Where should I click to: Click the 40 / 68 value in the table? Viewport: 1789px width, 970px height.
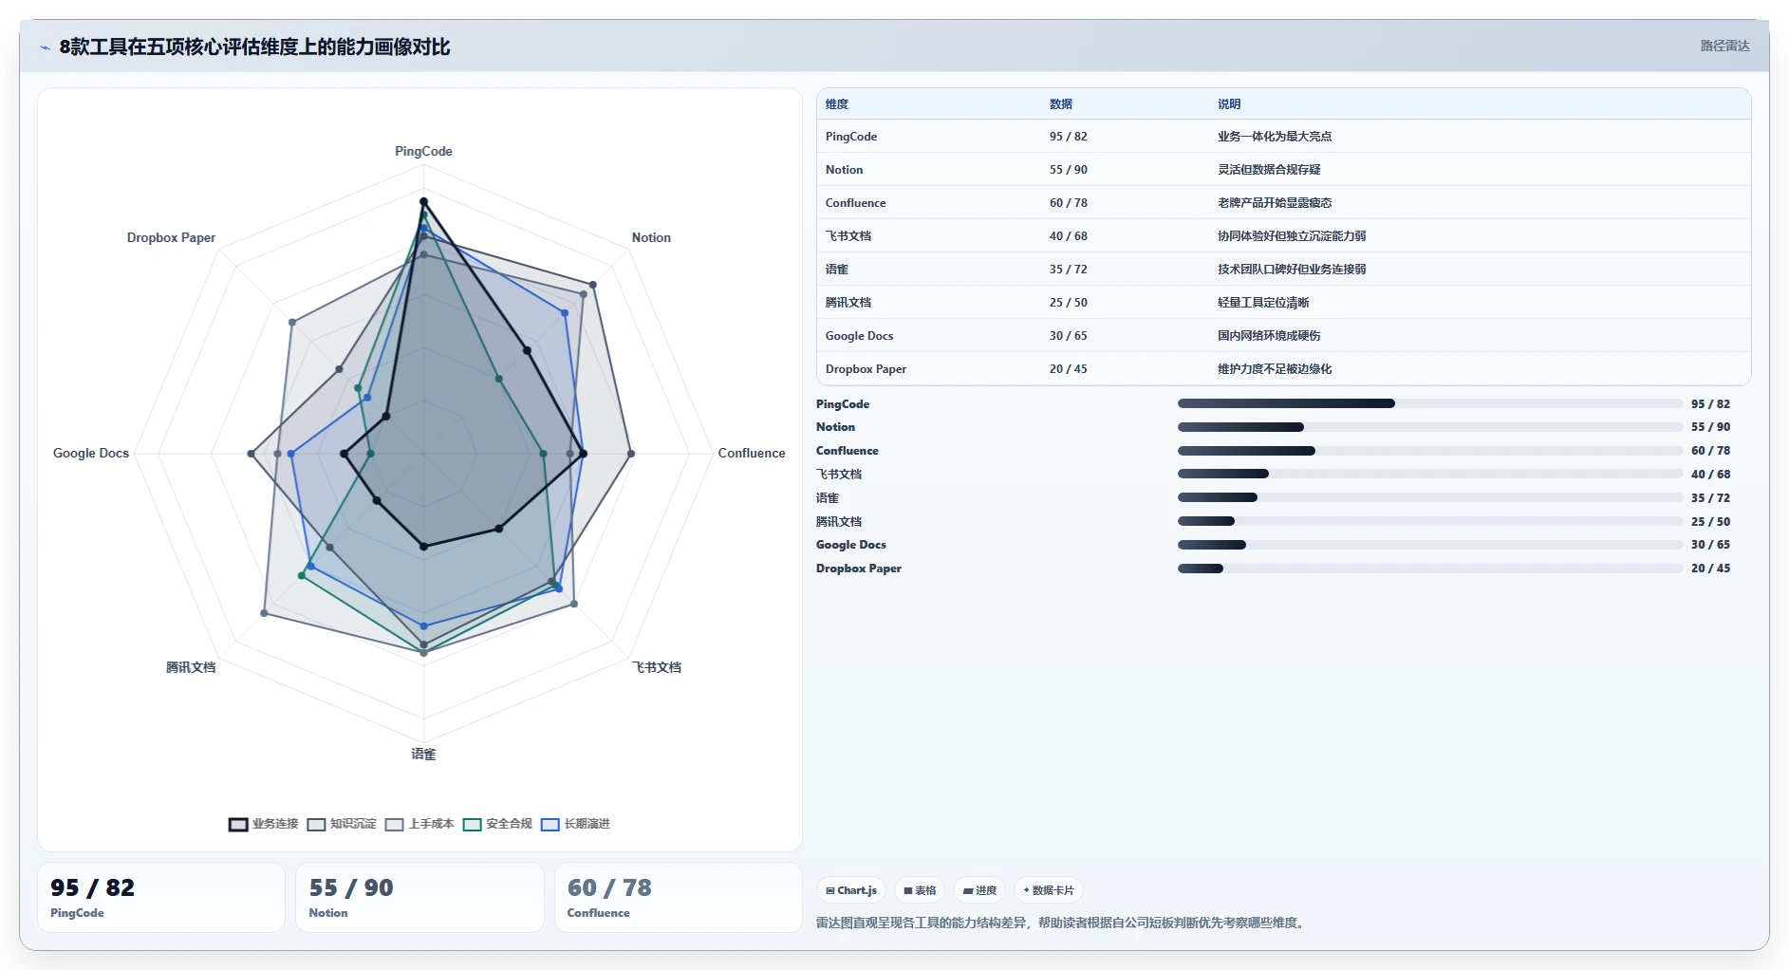[1069, 236]
